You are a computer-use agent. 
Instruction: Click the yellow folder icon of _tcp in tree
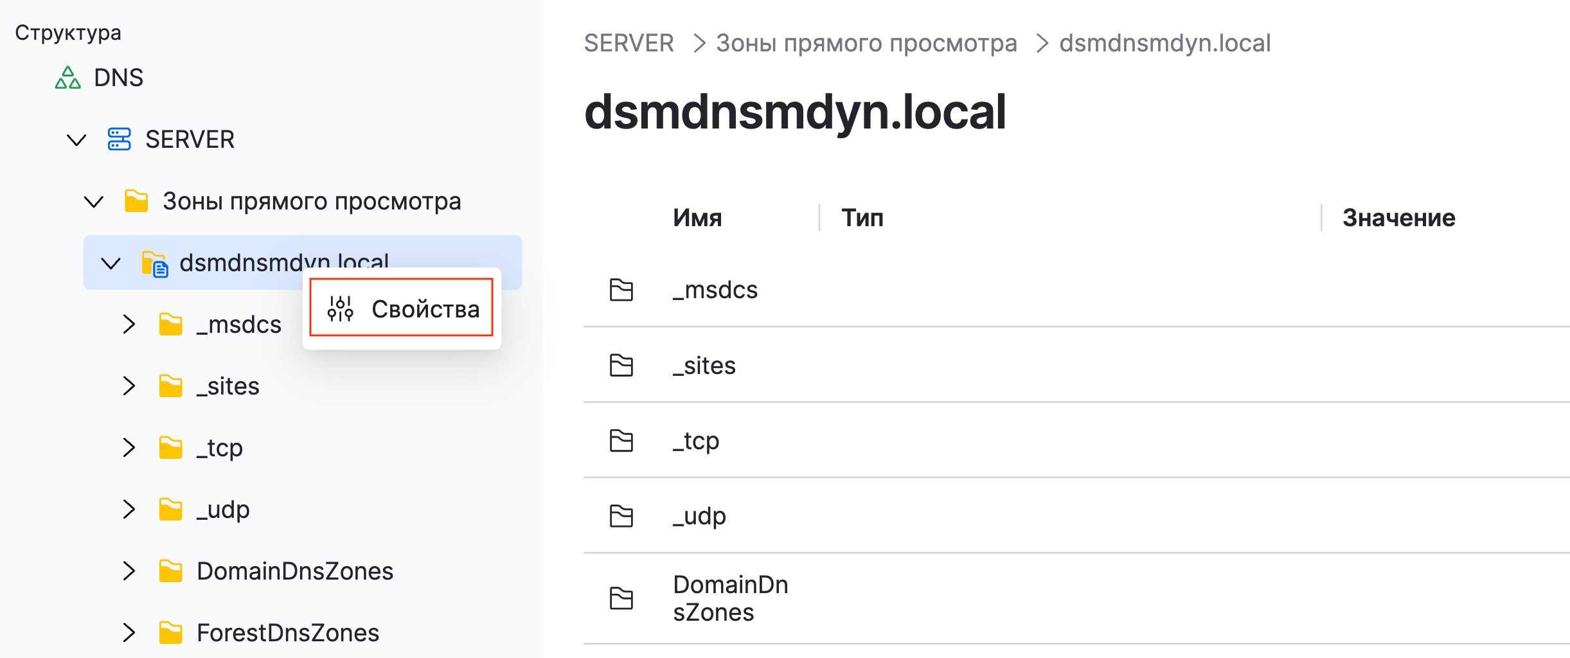[x=171, y=448]
